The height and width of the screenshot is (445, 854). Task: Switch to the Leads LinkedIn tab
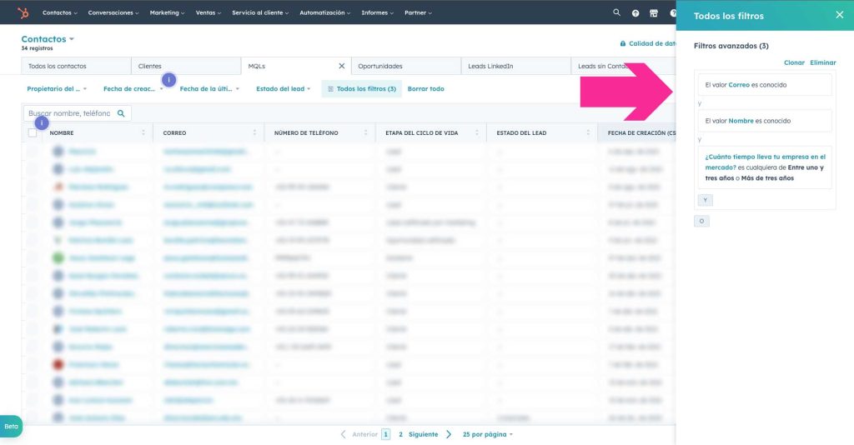[515, 66]
